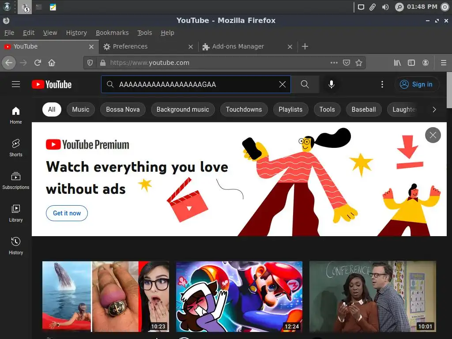
Task: Open system volume control in tray
Action: [385, 7]
